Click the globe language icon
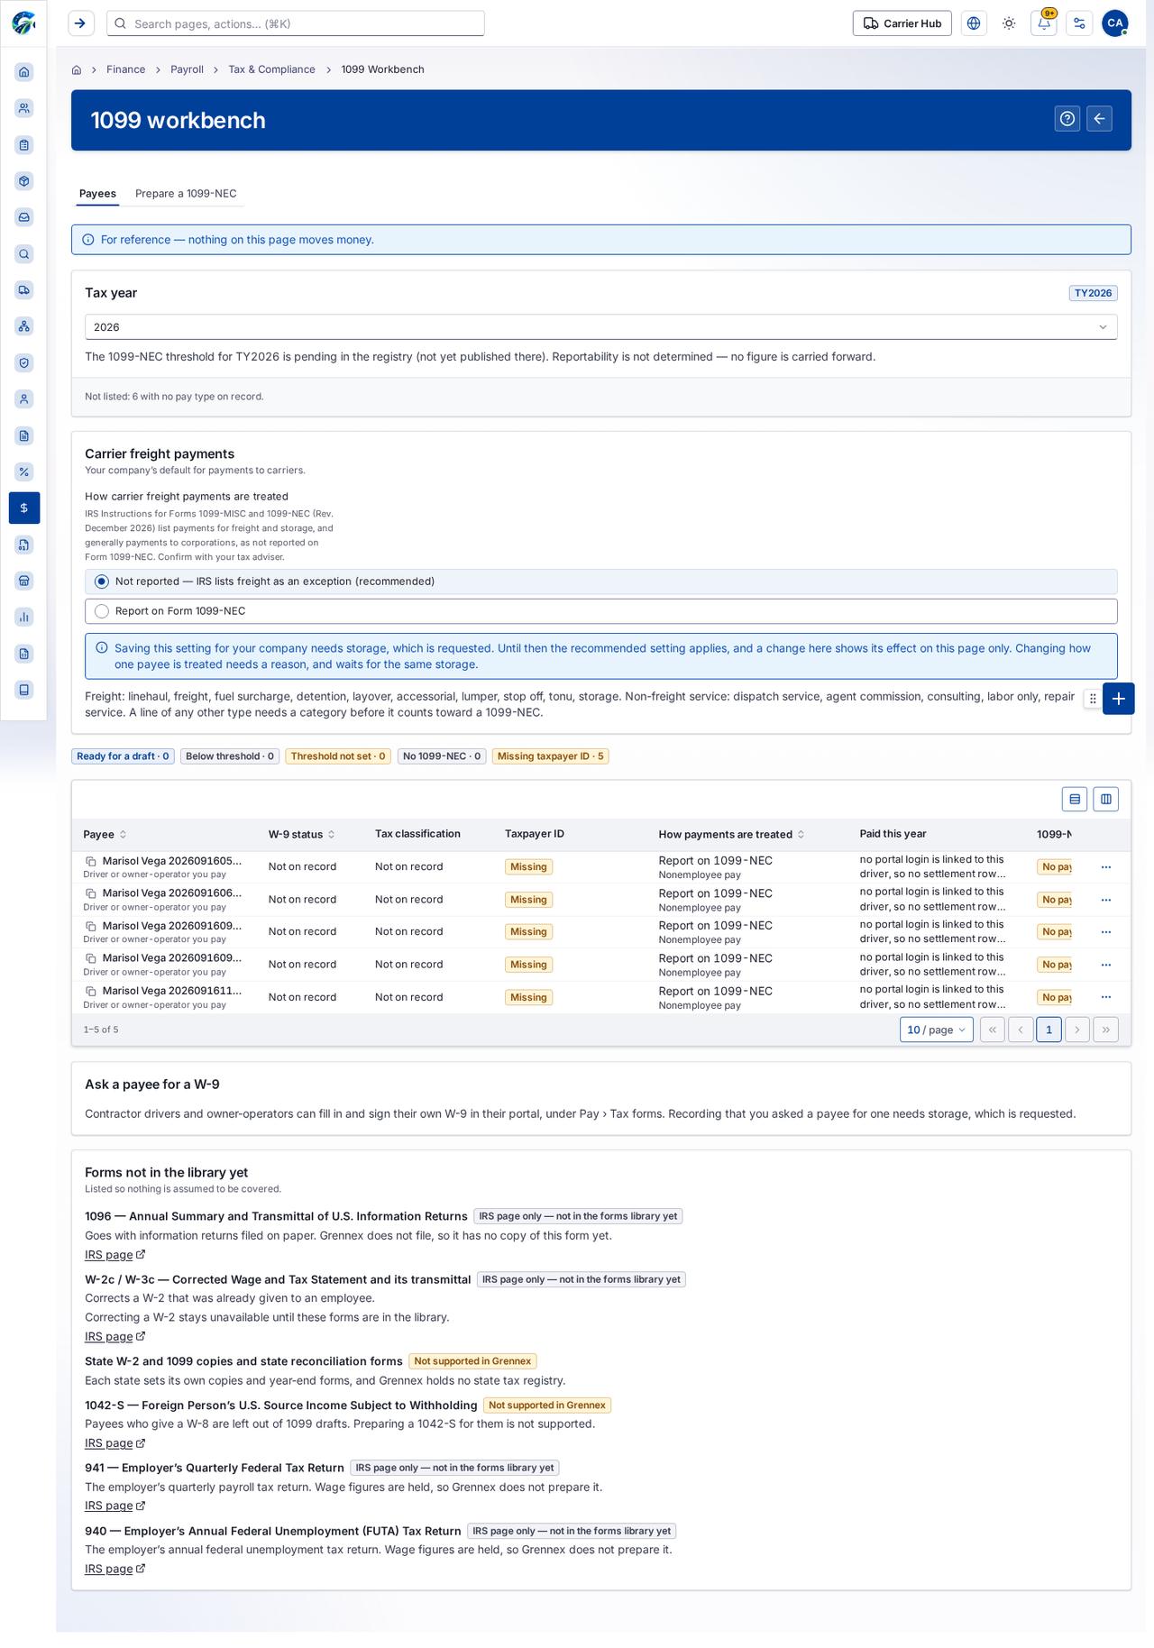 click(974, 23)
